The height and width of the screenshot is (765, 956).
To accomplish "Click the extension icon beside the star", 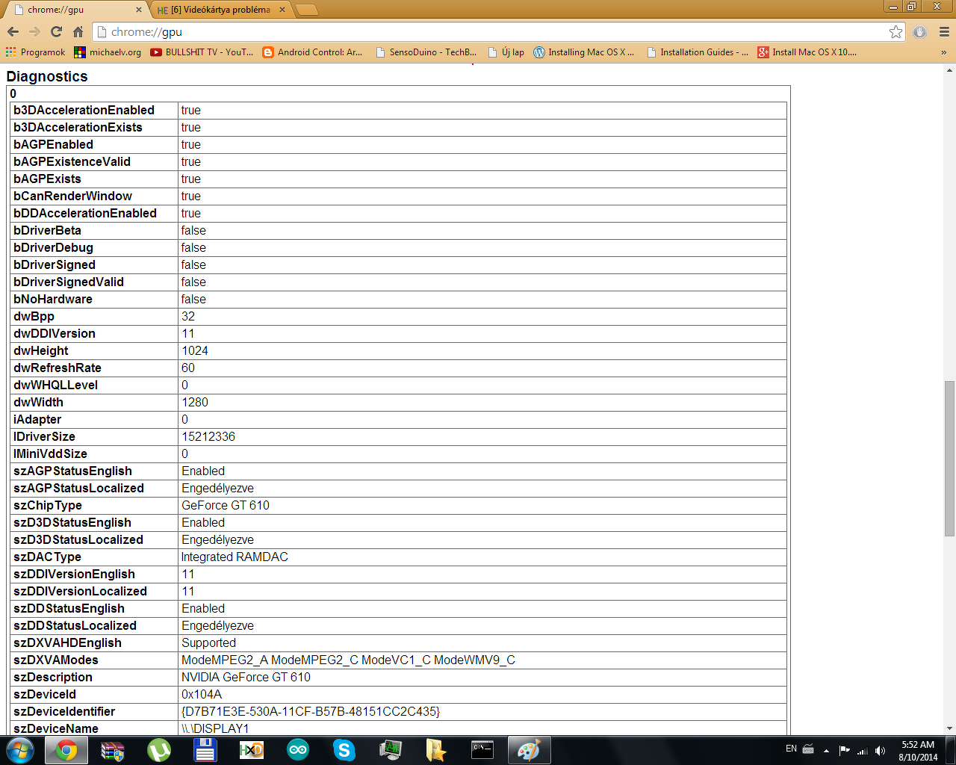I will 919,31.
